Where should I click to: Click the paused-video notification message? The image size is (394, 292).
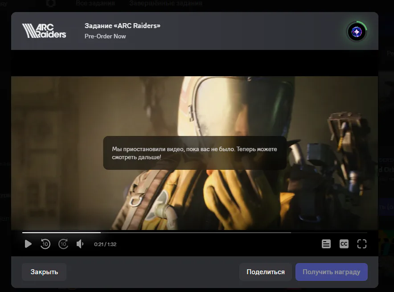(x=195, y=153)
